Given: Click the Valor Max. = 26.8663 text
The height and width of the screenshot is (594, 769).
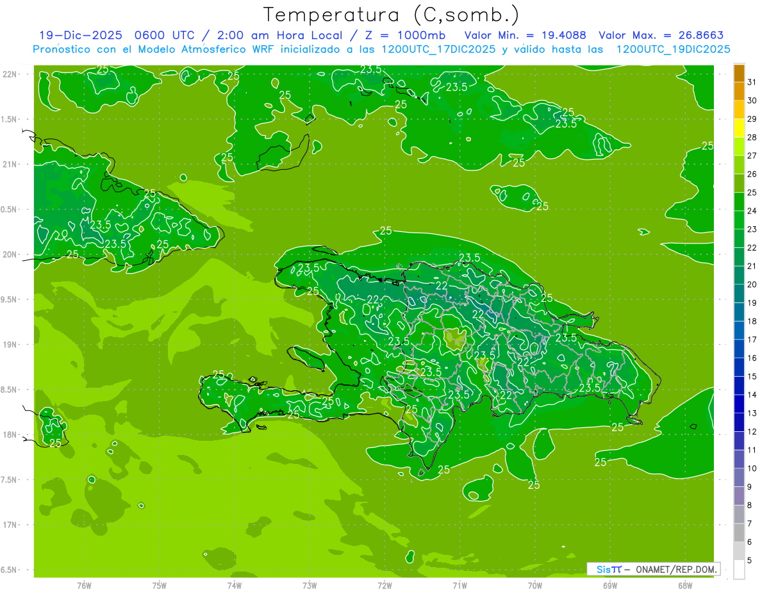Looking at the screenshot, I should 661,35.
